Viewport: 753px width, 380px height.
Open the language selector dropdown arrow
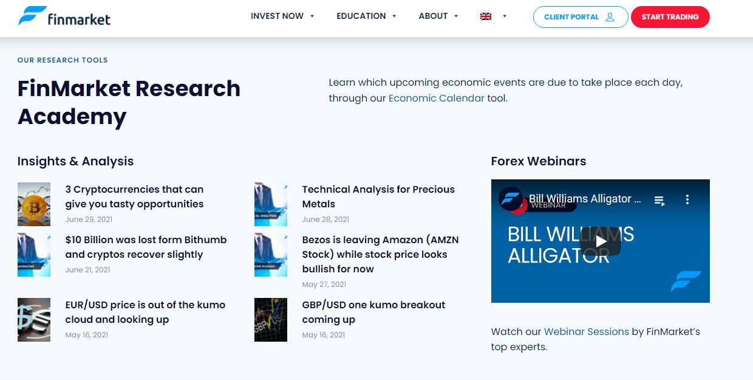click(505, 16)
